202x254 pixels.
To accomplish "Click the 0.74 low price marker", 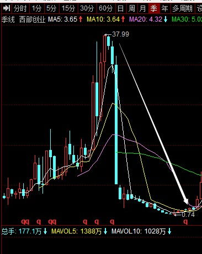I will 188,215.
